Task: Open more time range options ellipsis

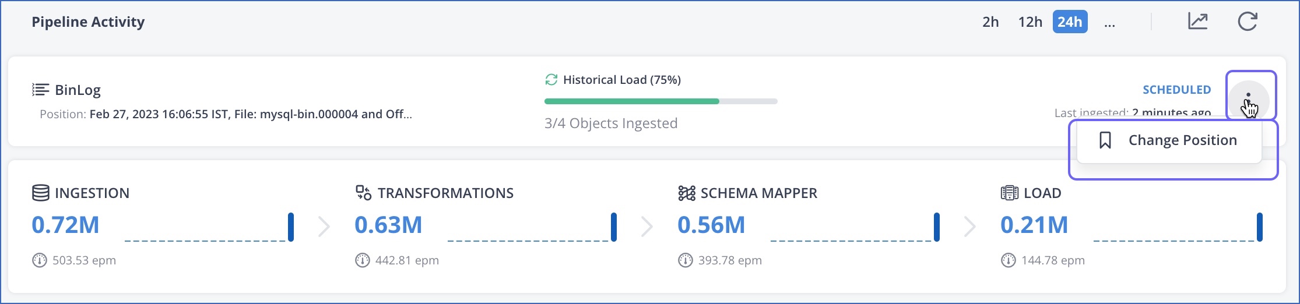Action: coord(1109,23)
